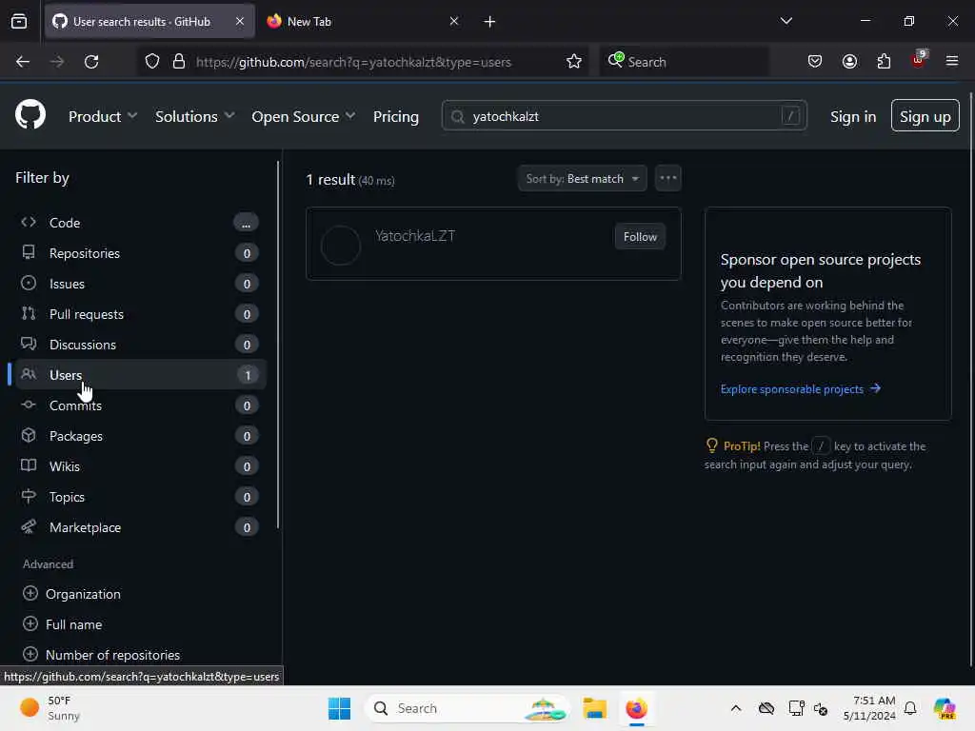Filter results by Wikis
The width and height of the screenshot is (975, 731).
pos(141,466)
